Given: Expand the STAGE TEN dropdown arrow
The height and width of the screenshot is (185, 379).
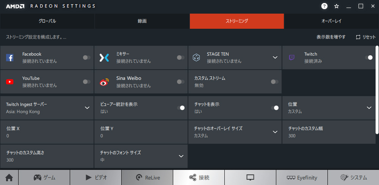Looking at the screenshot, I should point(275,58).
